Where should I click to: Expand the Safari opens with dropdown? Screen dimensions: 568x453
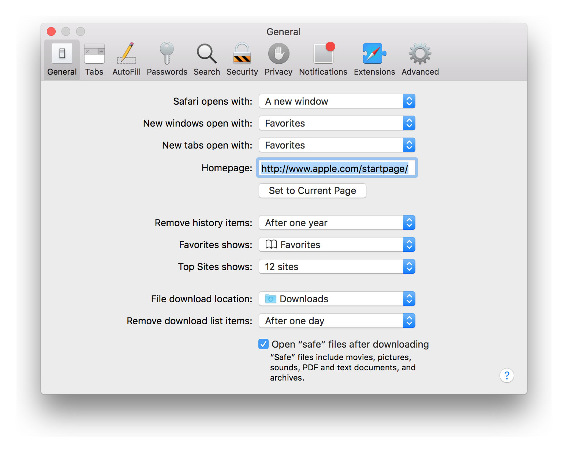337,101
